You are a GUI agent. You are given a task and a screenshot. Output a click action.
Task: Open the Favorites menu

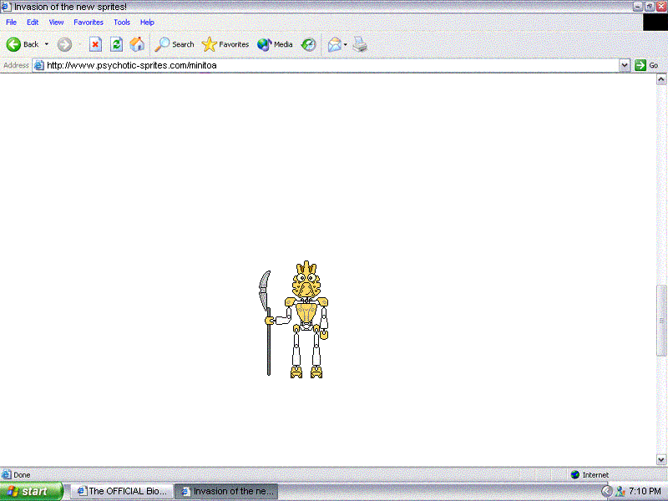pos(88,22)
